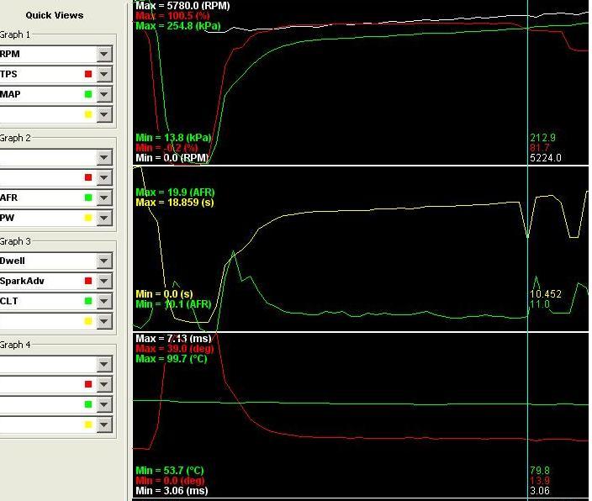The image size is (592, 501).
Task: Open the PW field dropdown arrow
Action: coord(103,218)
